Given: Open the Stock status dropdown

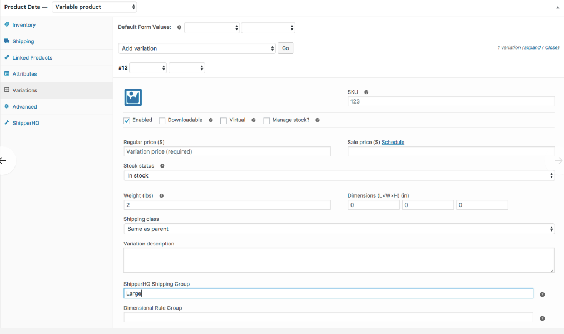Looking at the screenshot, I should pyautogui.click(x=339, y=175).
